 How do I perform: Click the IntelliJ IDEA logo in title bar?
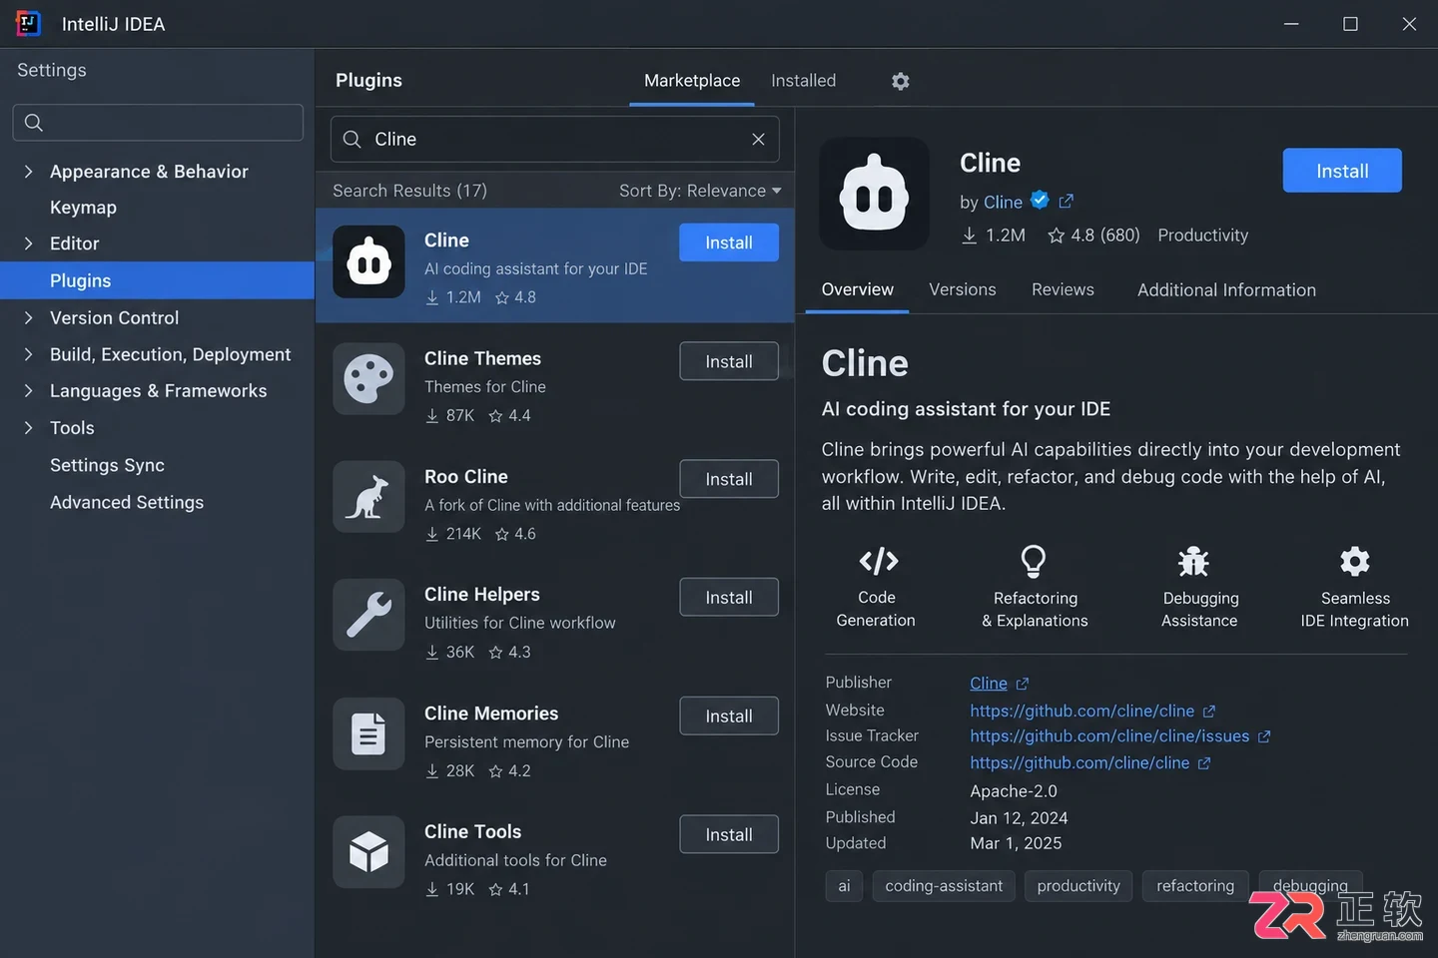click(x=28, y=24)
